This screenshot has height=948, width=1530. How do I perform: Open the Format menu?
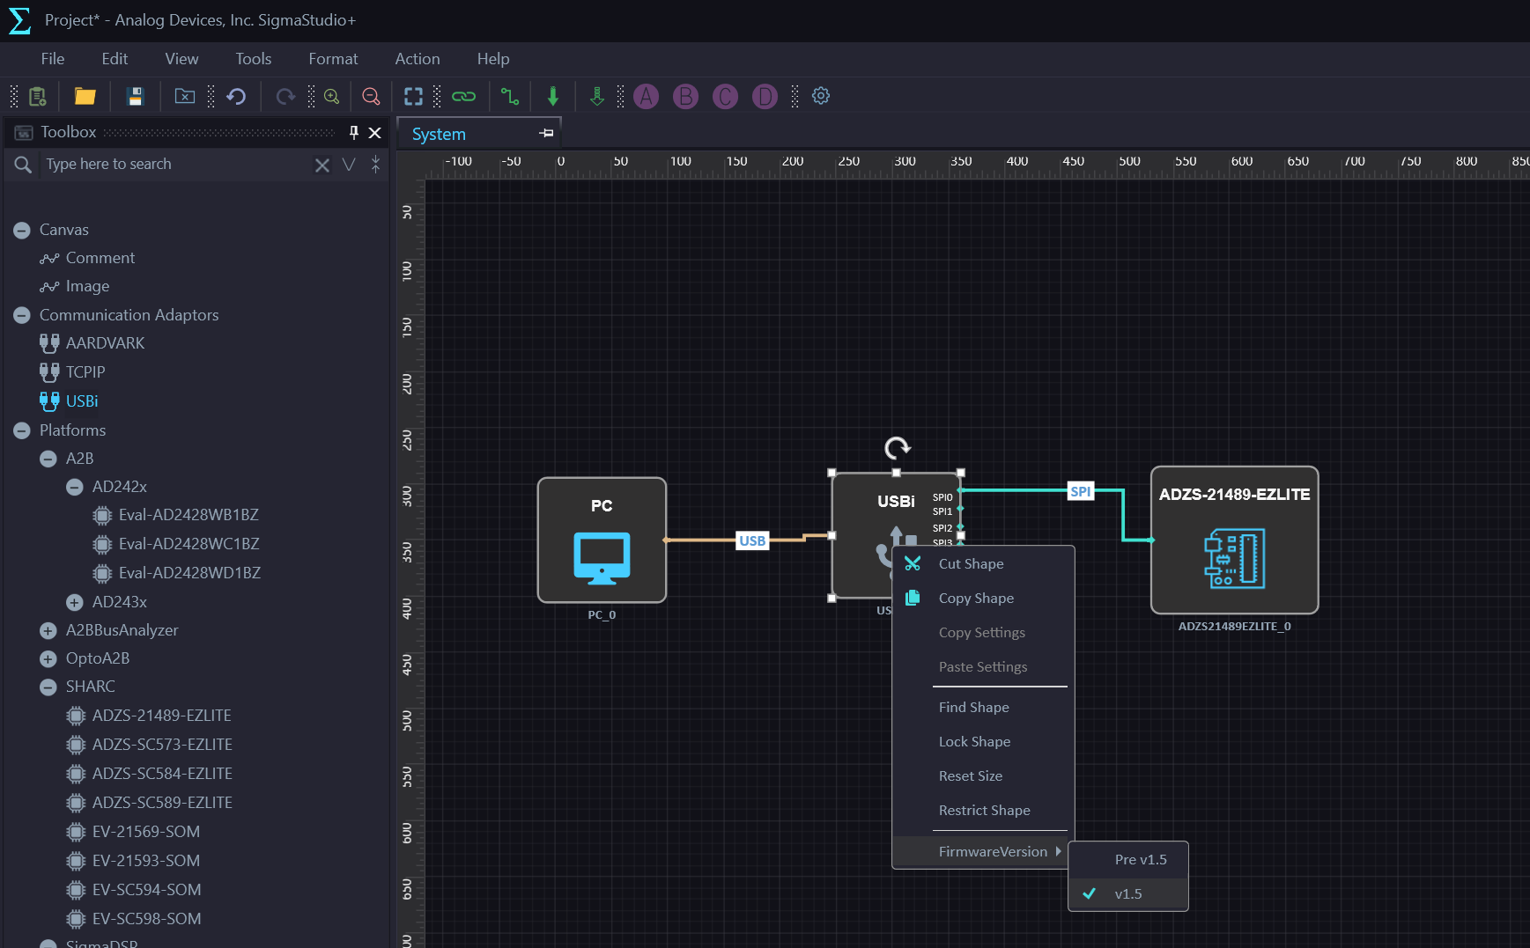pos(333,59)
